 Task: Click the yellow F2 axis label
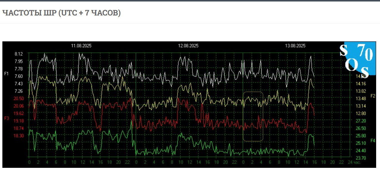(373, 96)
